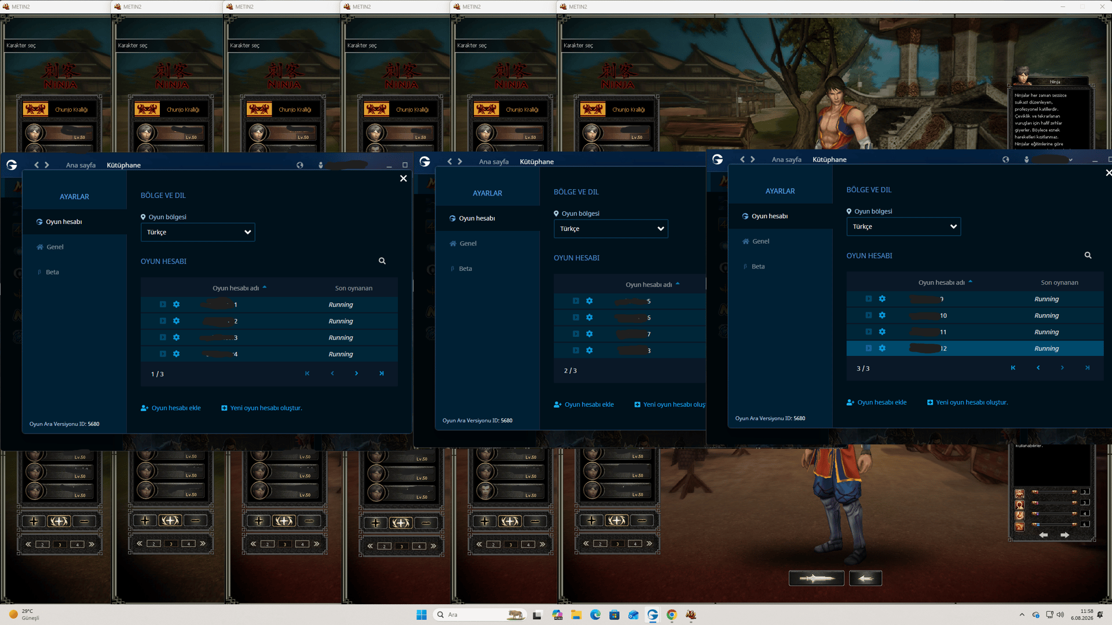Image resolution: width=1112 pixels, height=625 pixels.
Task: Open settings gear for account 12
Action: coord(882,348)
